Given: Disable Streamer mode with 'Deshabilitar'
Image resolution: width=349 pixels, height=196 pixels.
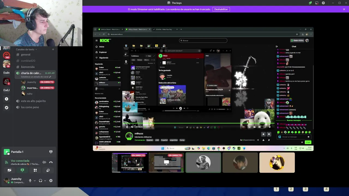Looking at the screenshot, I should pyautogui.click(x=221, y=9).
